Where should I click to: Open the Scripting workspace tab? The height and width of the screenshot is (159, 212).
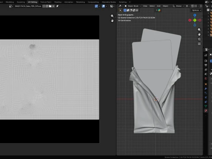[x=123, y=2]
